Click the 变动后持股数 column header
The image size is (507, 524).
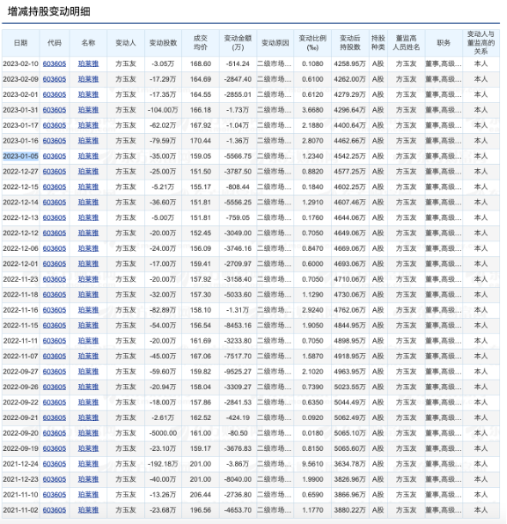[x=350, y=43]
